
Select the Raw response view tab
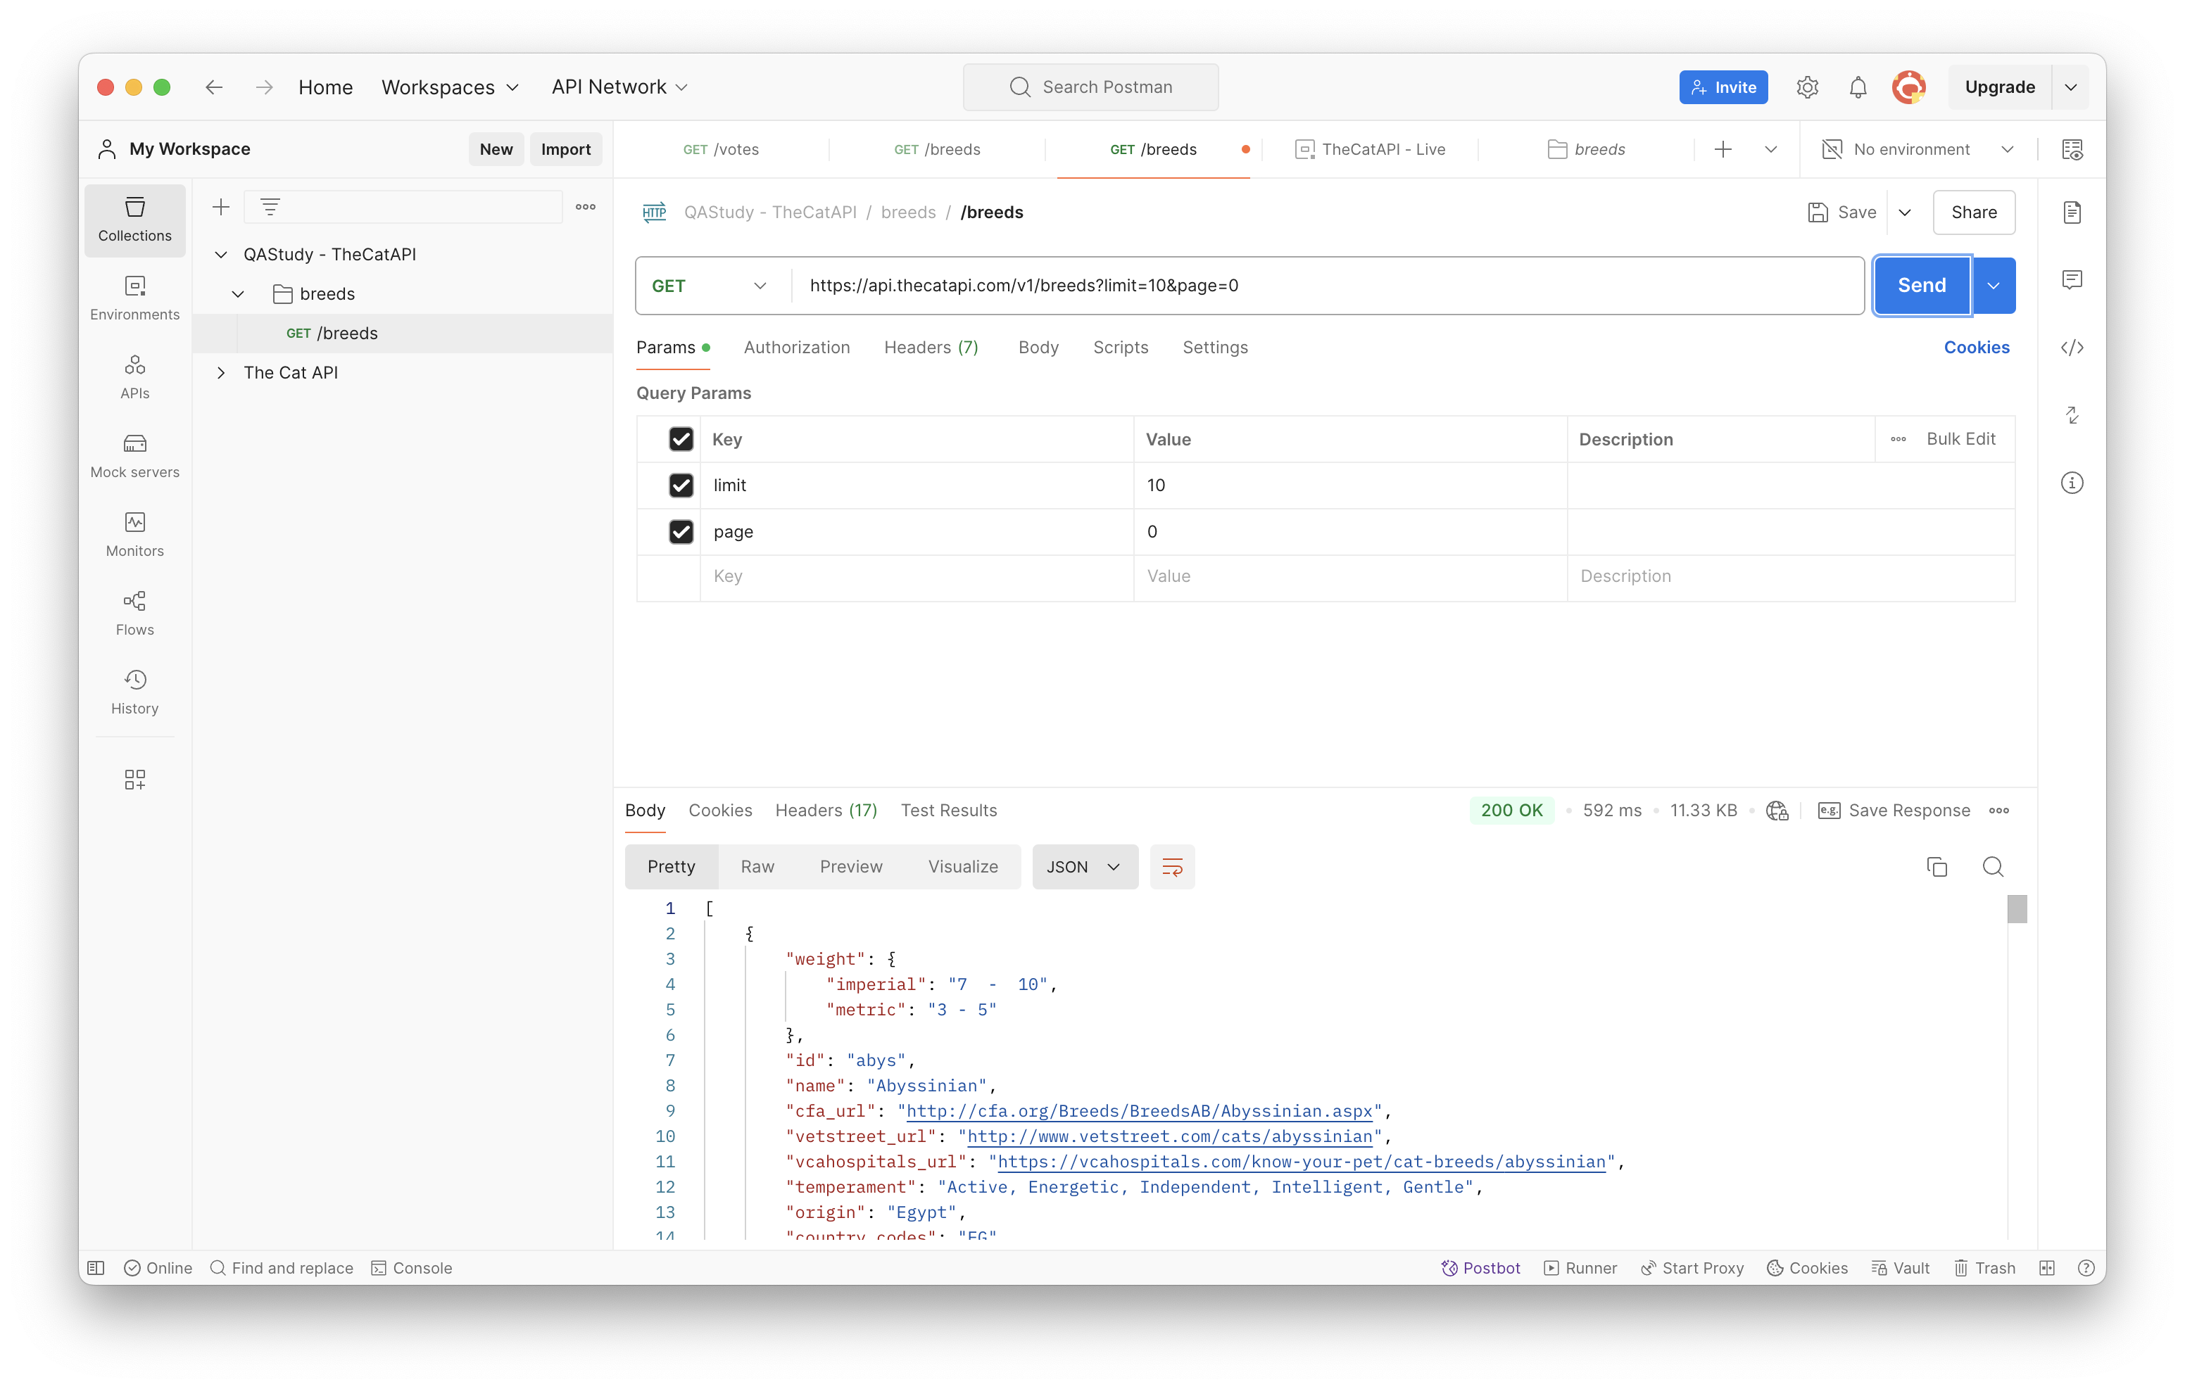[757, 866]
